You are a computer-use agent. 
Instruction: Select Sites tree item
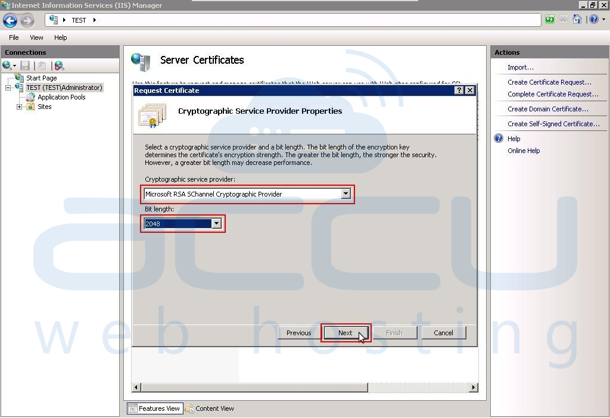[44, 107]
